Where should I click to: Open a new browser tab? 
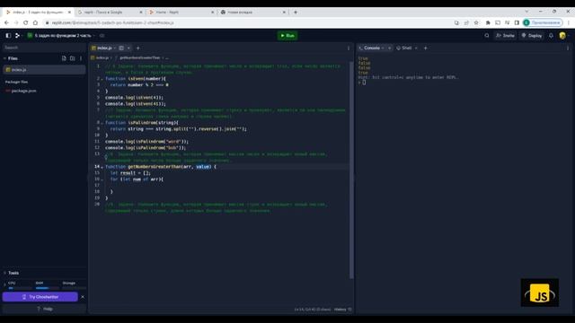[x=296, y=12]
